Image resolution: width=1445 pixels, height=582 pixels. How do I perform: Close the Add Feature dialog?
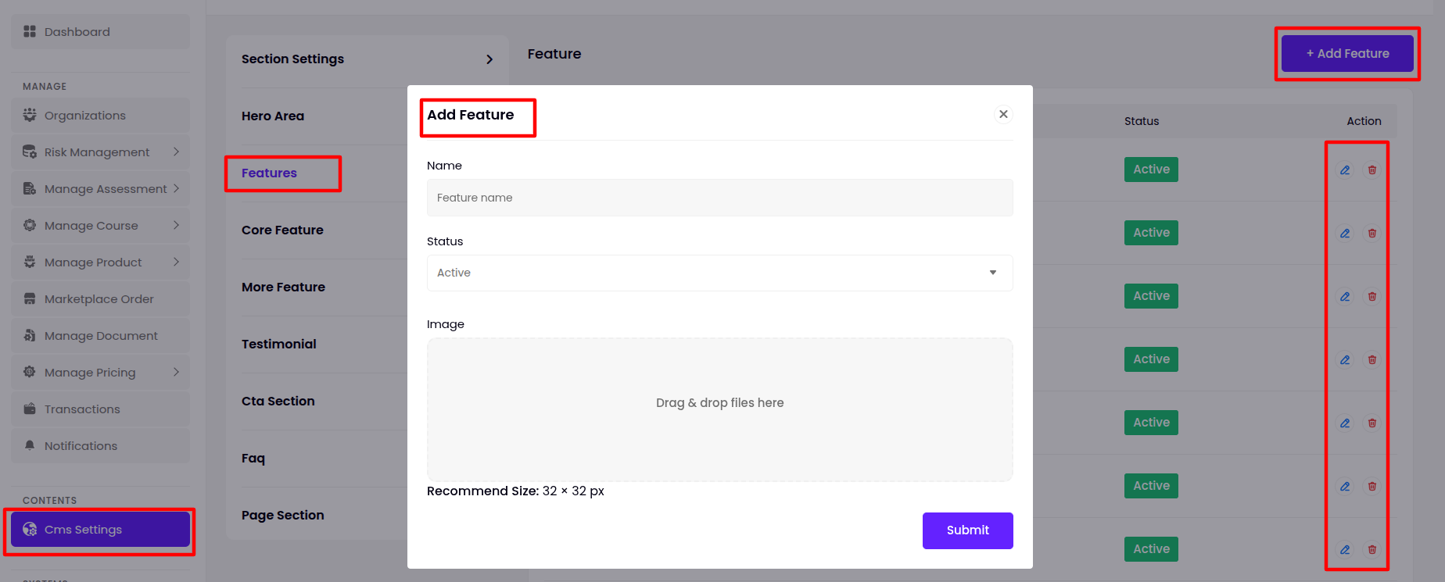pyautogui.click(x=1003, y=114)
